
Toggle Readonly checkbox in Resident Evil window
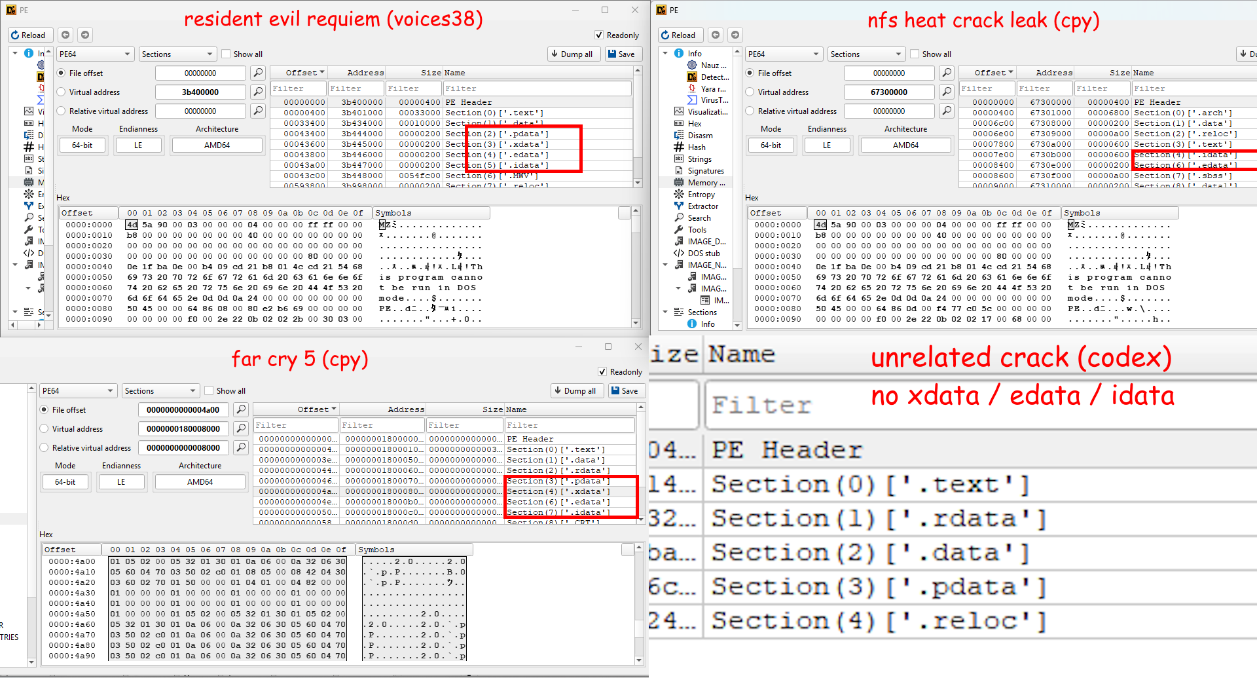[x=599, y=35]
